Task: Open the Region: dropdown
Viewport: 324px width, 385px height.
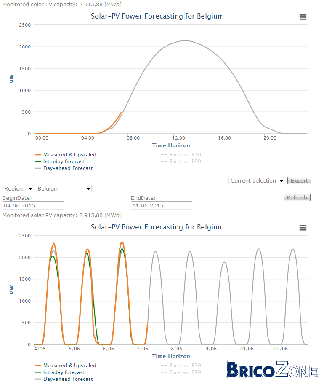Action: pyautogui.click(x=19, y=188)
